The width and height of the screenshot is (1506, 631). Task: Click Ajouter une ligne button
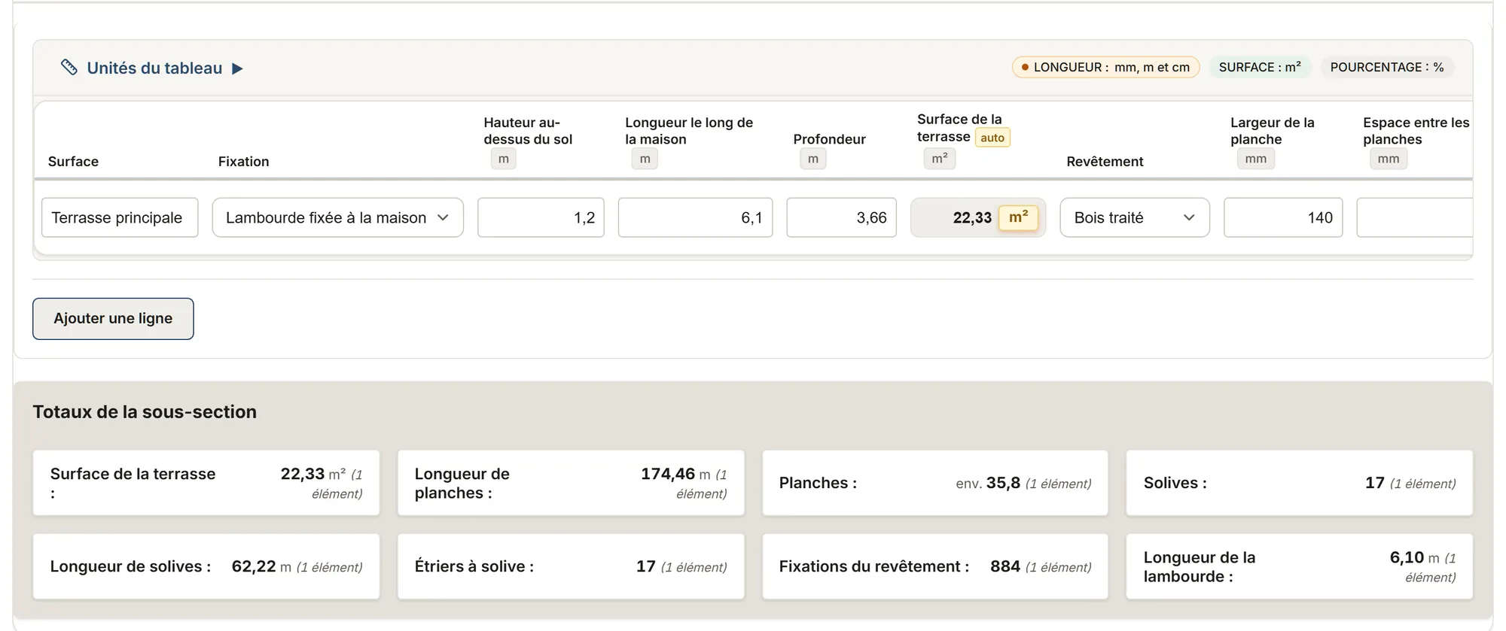(x=113, y=319)
